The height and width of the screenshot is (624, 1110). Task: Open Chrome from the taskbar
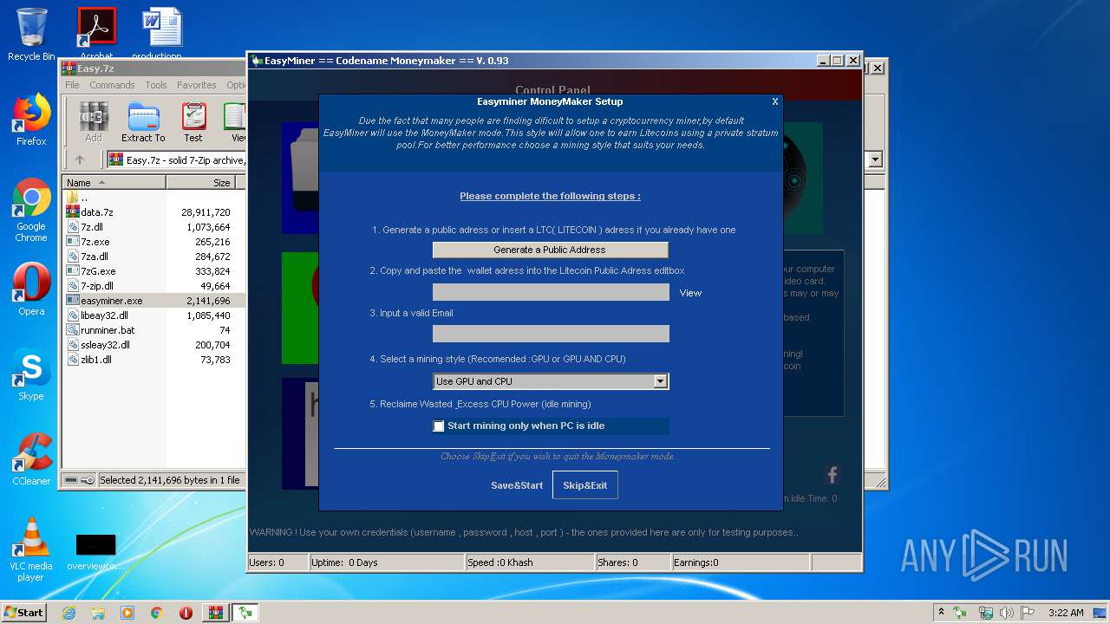157,613
